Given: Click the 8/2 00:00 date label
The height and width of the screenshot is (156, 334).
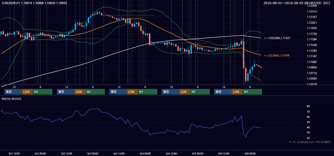Looking at the screenshot, I should (x=40, y=153).
